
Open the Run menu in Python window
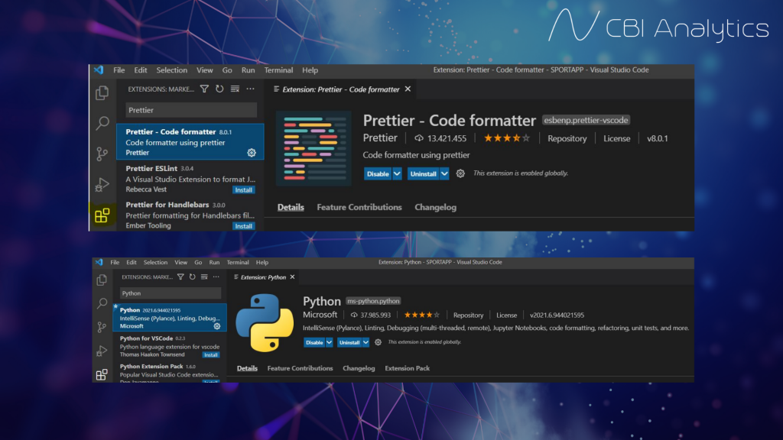[214, 263]
